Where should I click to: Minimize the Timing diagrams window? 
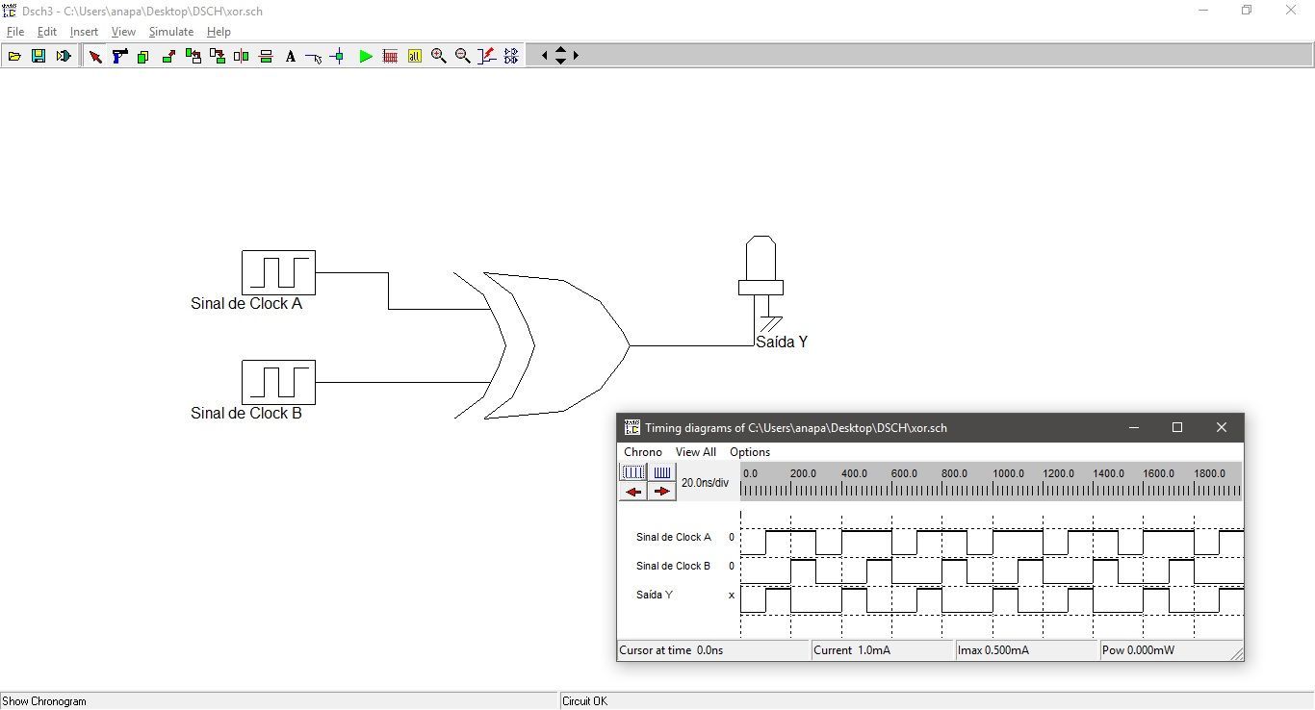[x=1133, y=428]
